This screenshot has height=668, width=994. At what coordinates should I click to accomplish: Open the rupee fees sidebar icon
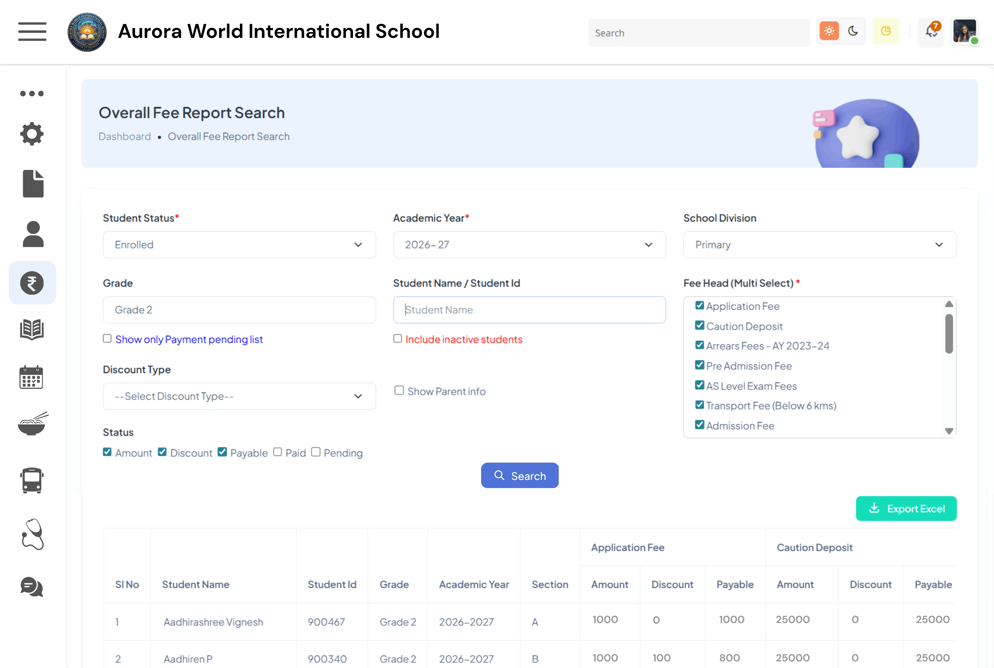[x=32, y=283]
